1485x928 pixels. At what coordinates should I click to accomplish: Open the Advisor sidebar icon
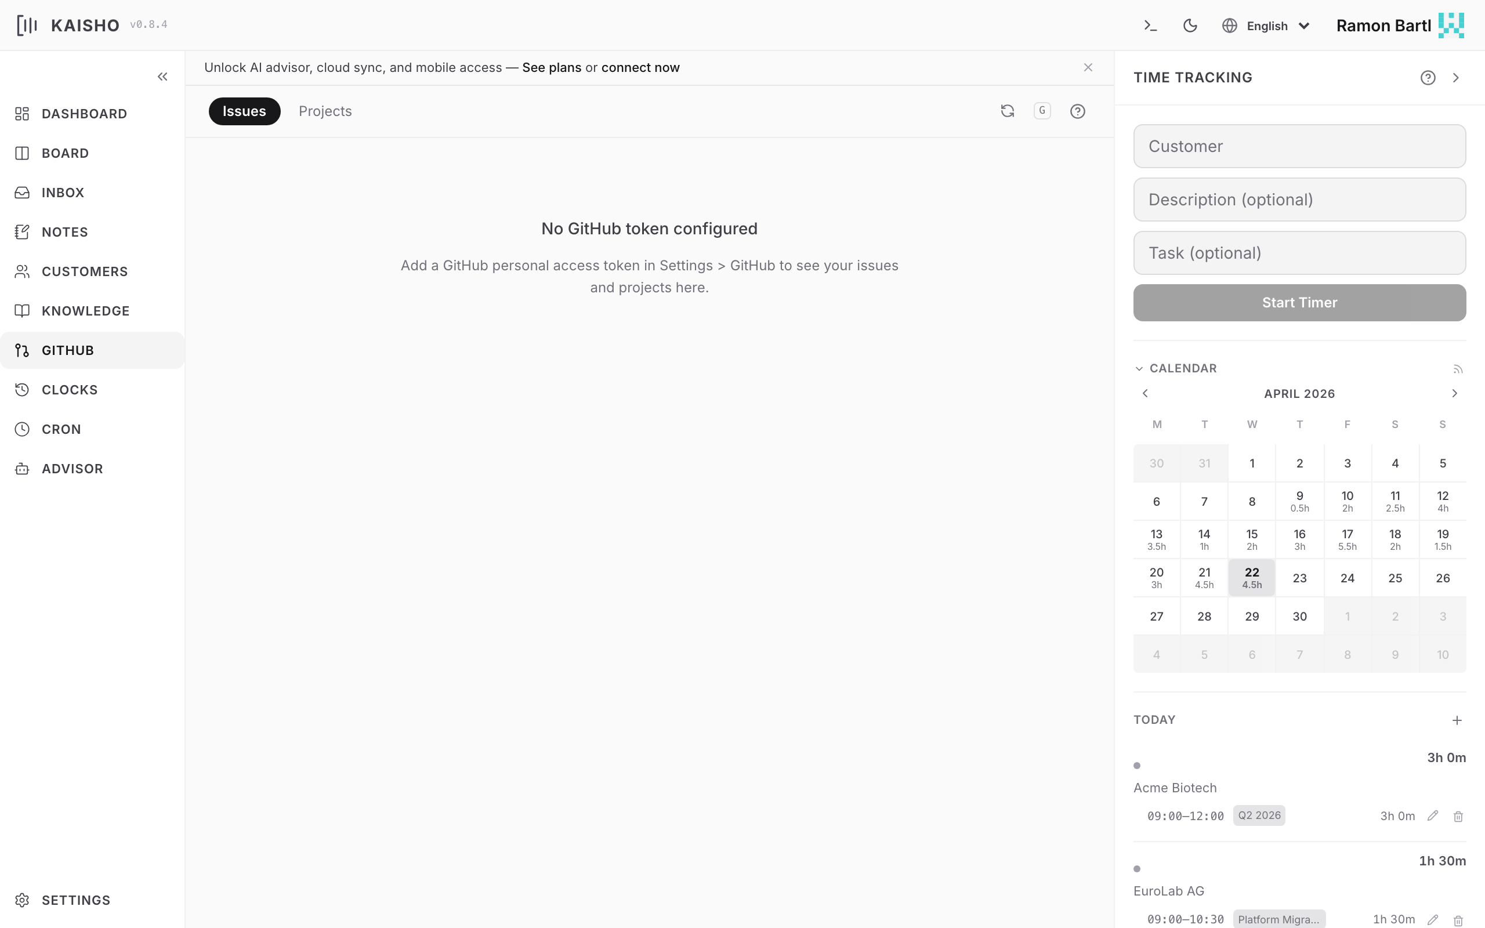click(21, 468)
